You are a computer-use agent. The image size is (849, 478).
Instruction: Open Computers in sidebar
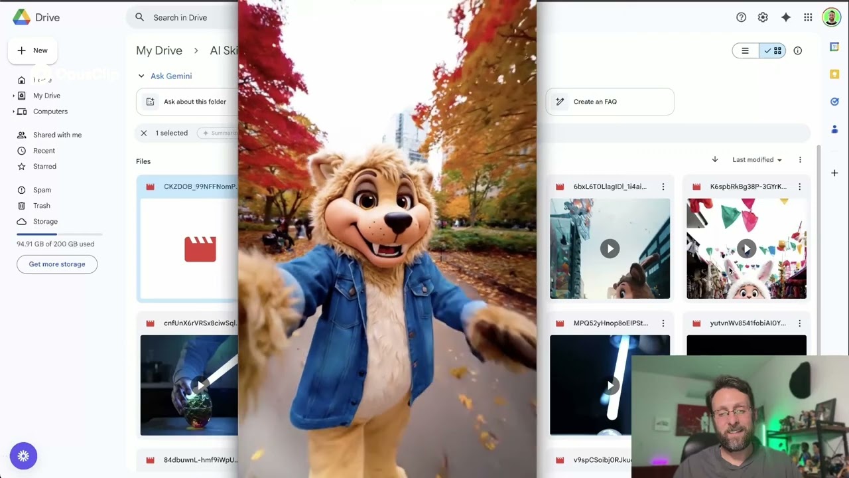click(x=50, y=112)
